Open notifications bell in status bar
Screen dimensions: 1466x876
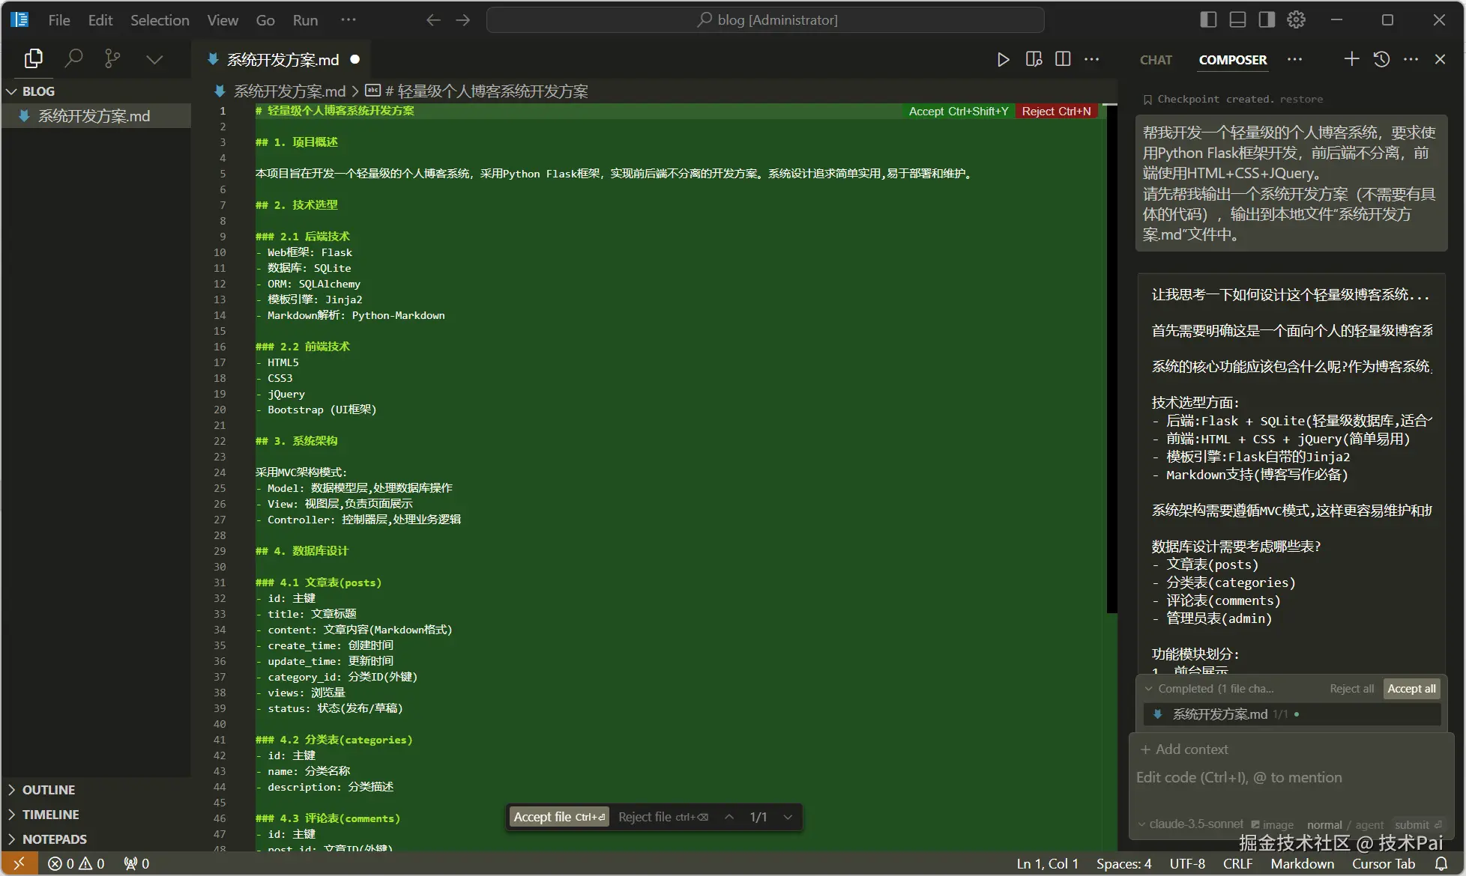(x=1441, y=863)
